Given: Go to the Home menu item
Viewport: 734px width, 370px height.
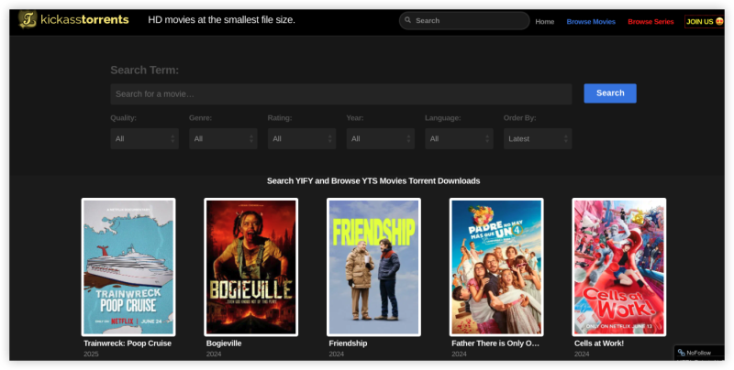Looking at the screenshot, I should point(545,21).
